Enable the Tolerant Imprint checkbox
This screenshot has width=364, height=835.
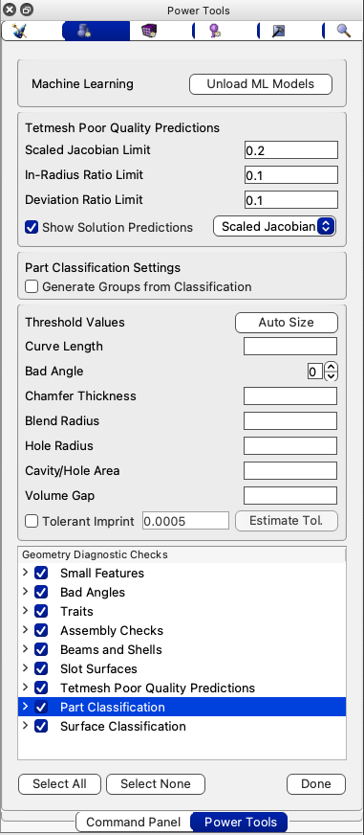32,521
